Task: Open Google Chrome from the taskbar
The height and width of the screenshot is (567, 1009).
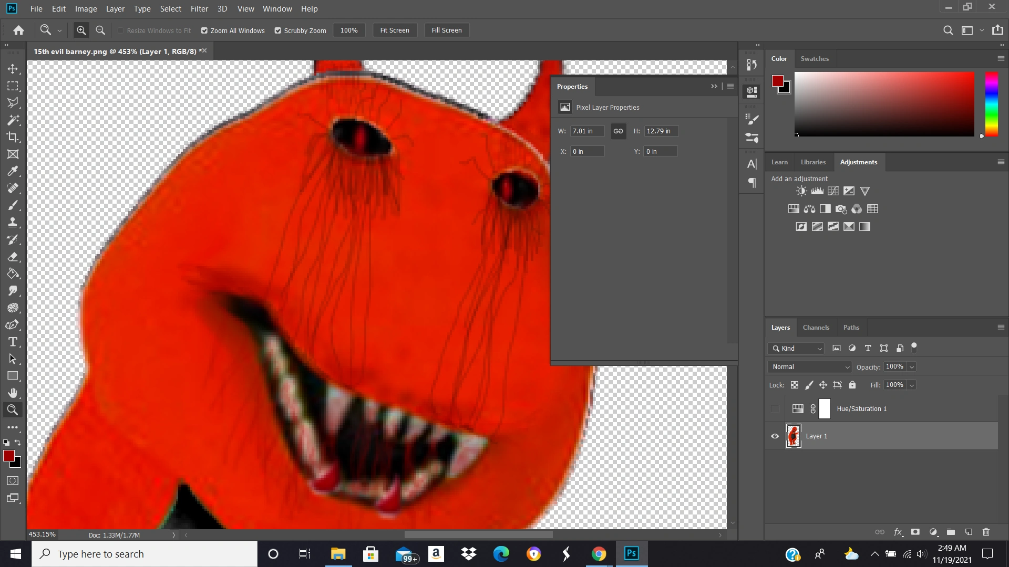Action: pos(598,553)
